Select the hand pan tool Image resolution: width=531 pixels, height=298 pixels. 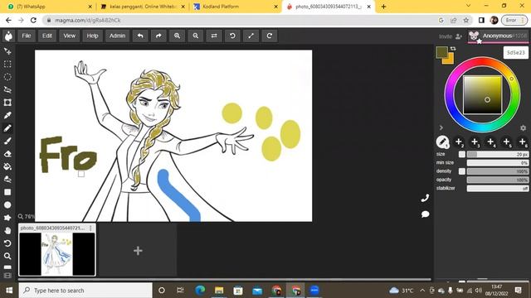pos(7,230)
